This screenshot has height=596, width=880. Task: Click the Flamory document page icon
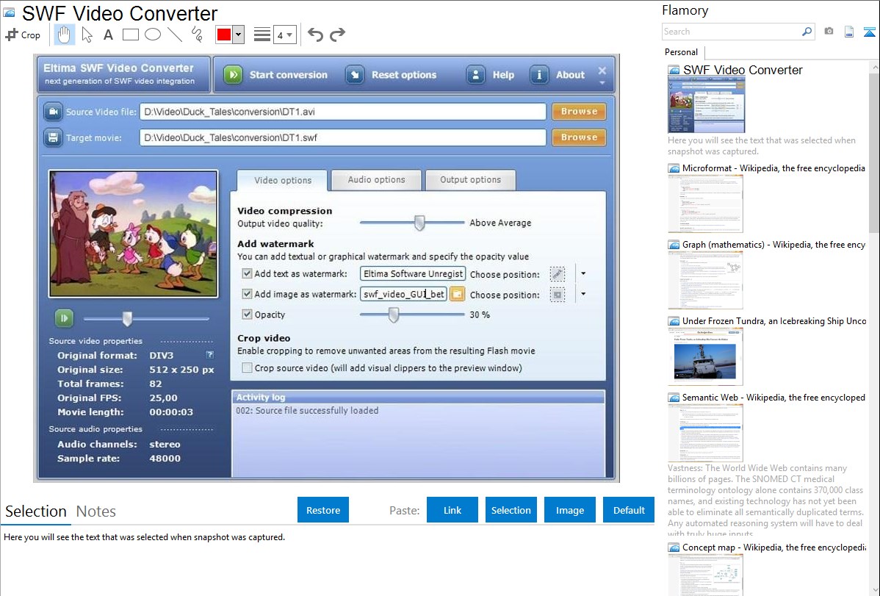tap(849, 32)
